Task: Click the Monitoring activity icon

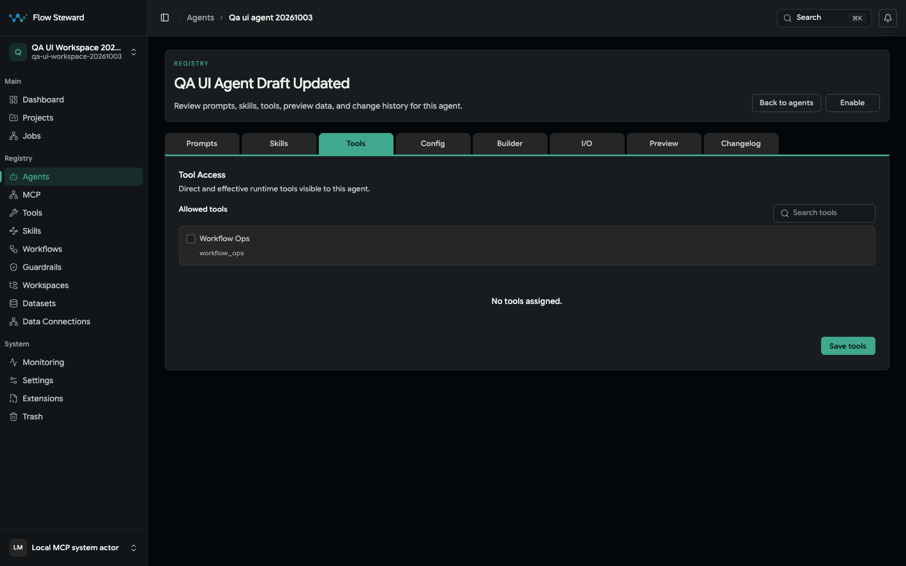Action: click(x=14, y=362)
